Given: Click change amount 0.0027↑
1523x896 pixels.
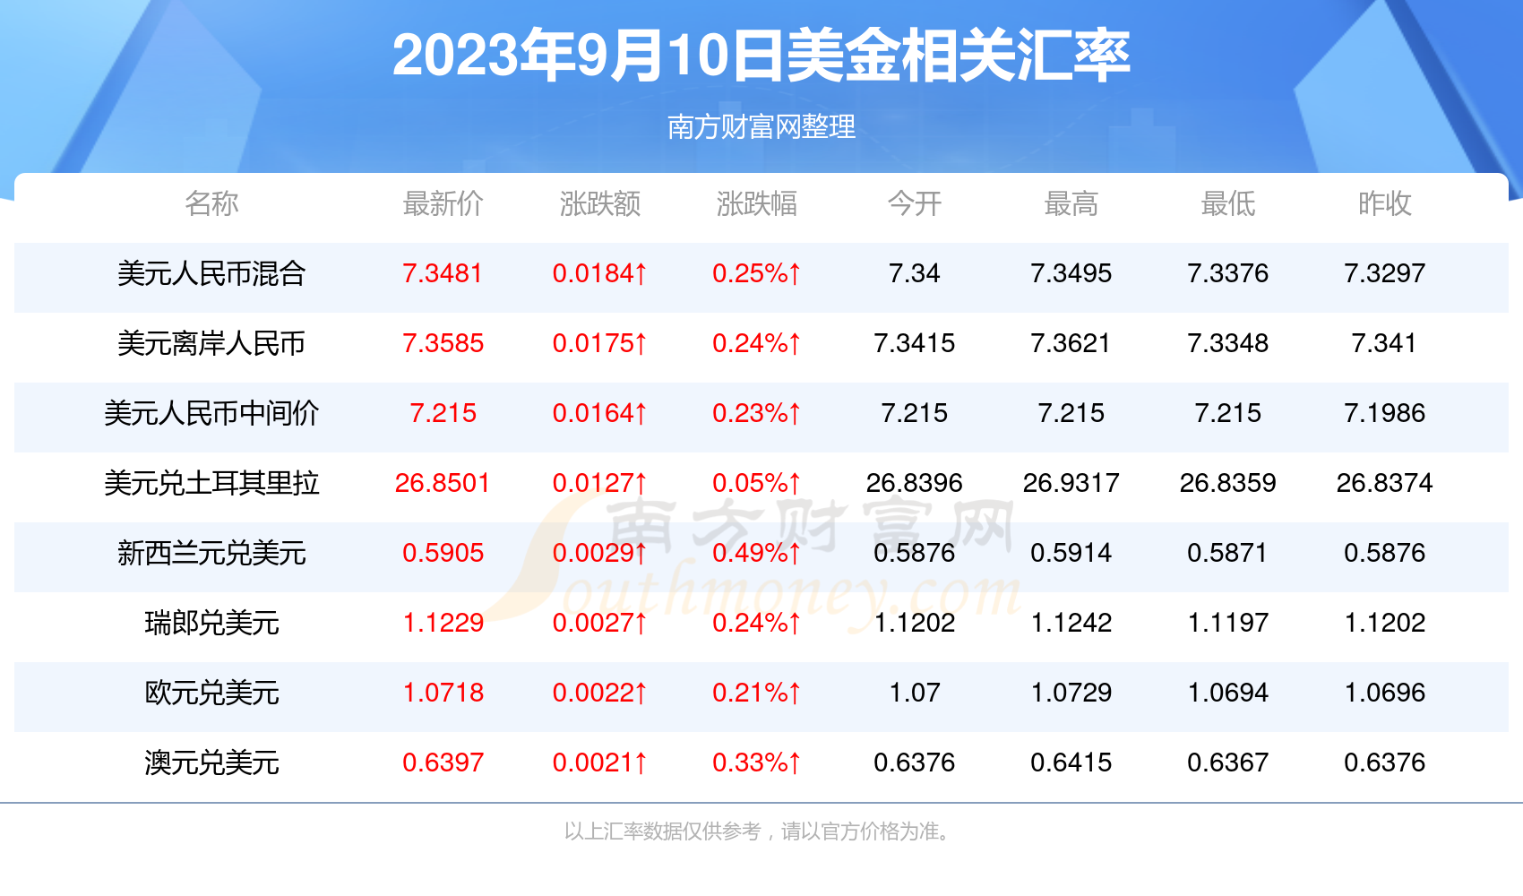Looking at the screenshot, I should click(600, 623).
